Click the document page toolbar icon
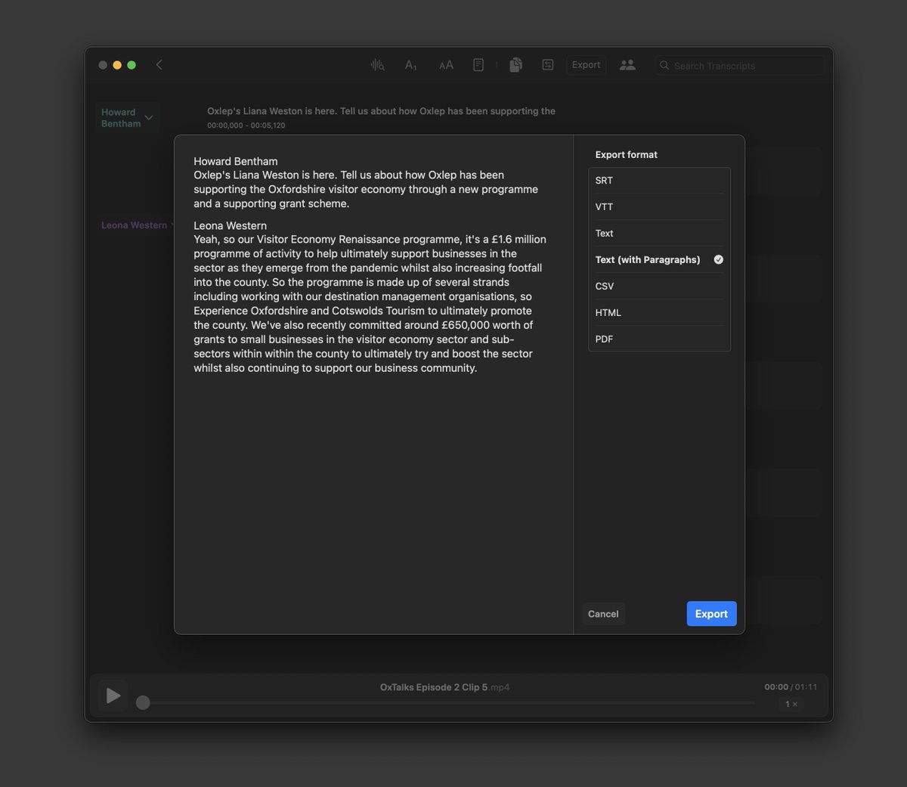Image resolution: width=907 pixels, height=787 pixels. pos(478,65)
